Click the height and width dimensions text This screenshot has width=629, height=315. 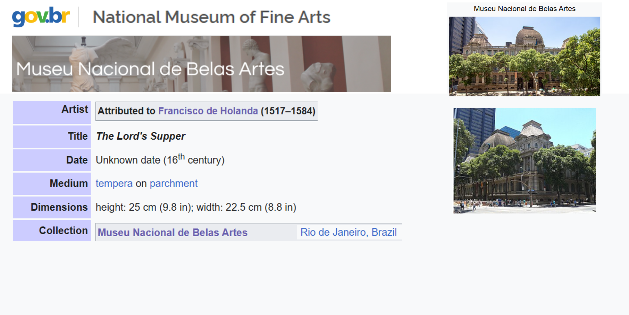[196, 207]
